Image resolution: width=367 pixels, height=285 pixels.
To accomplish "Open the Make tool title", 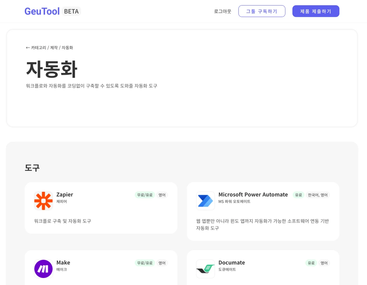I will [63, 262].
